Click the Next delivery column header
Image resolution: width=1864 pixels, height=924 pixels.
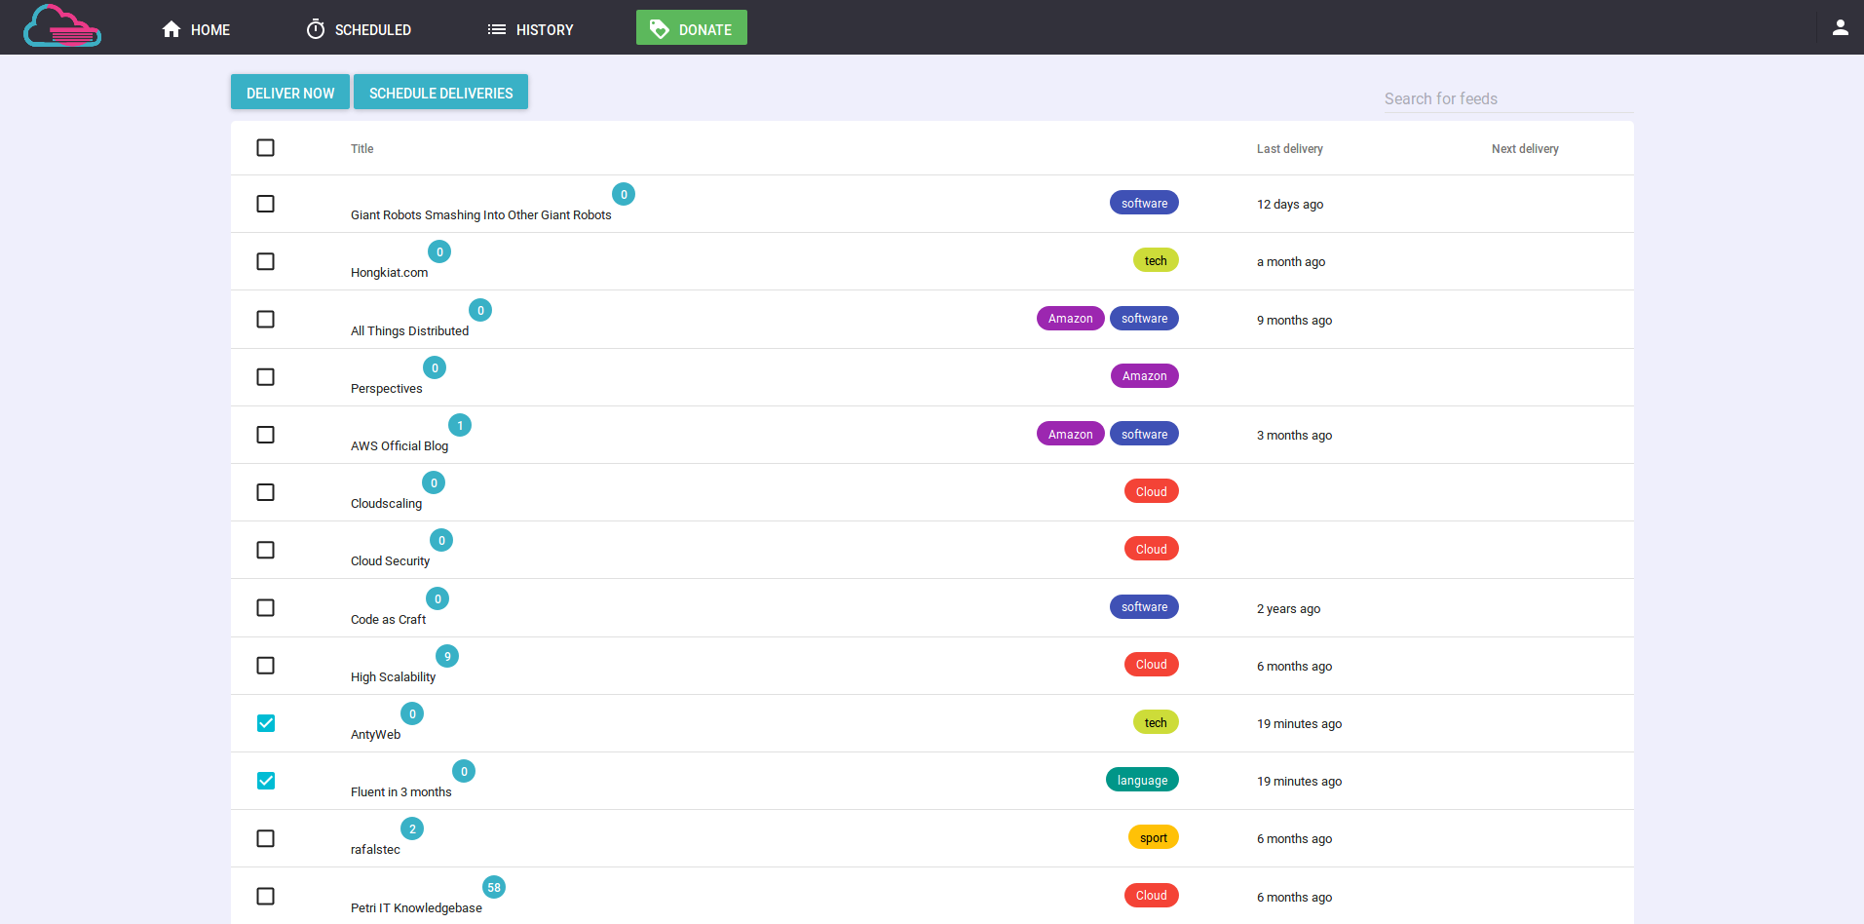pos(1525,148)
